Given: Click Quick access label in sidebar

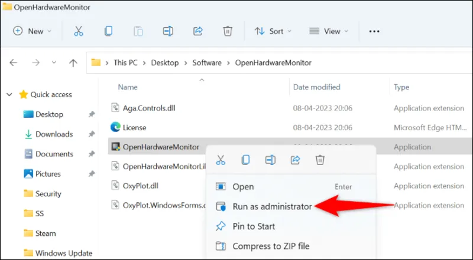Looking at the screenshot, I should [x=51, y=94].
